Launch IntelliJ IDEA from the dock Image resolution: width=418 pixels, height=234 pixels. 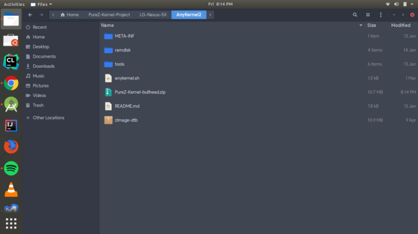tap(11, 126)
